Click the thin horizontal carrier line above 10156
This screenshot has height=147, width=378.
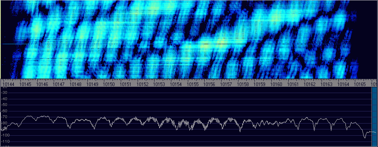click(x=212, y=44)
